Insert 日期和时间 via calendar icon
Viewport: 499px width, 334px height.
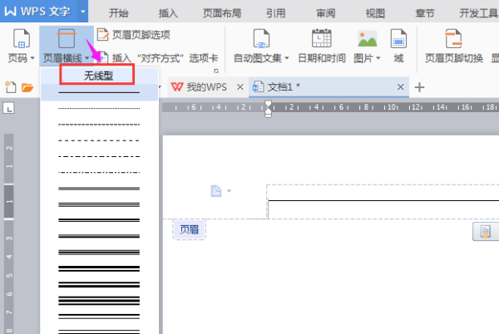[x=322, y=38]
